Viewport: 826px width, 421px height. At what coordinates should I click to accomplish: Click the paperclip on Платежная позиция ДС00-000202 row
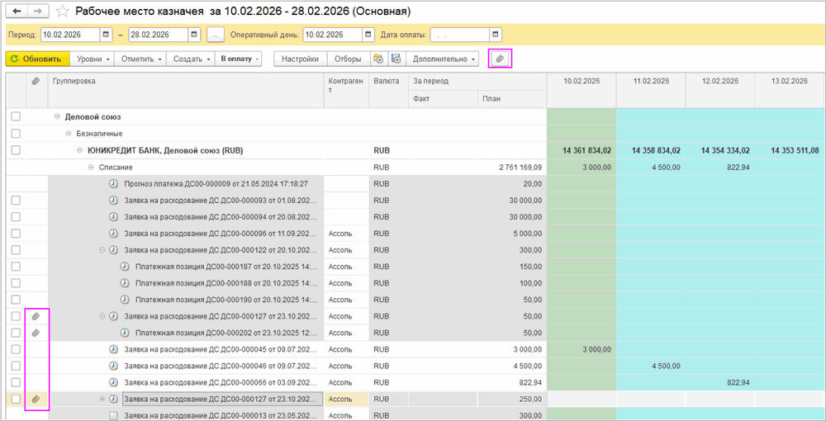click(x=36, y=333)
